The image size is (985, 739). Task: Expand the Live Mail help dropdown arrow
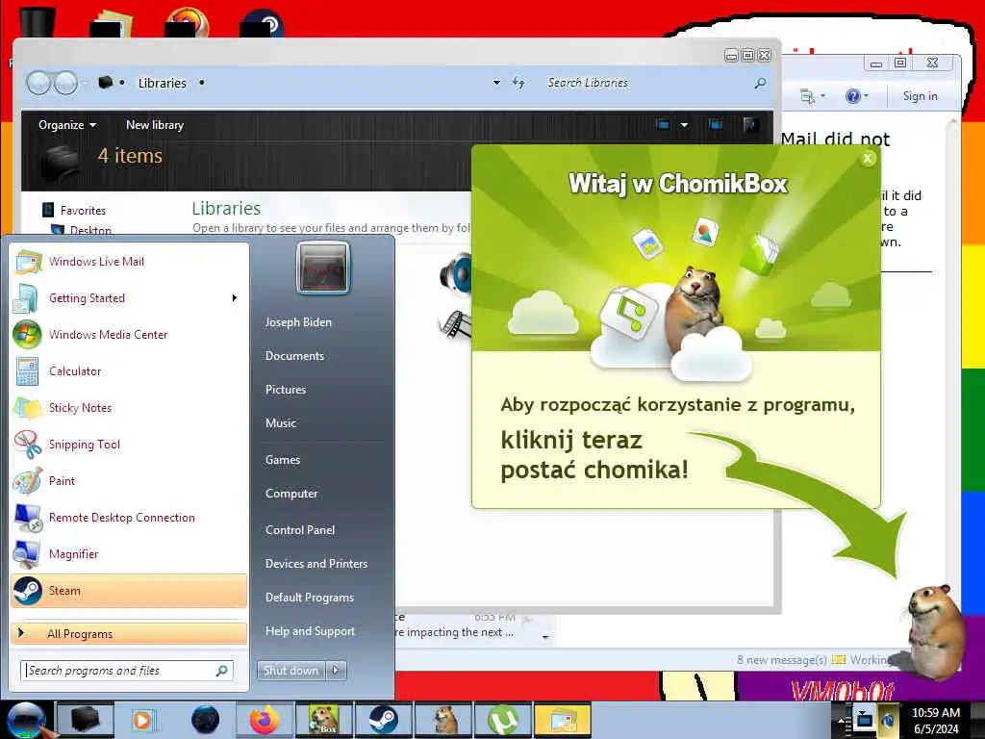pos(867,96)
